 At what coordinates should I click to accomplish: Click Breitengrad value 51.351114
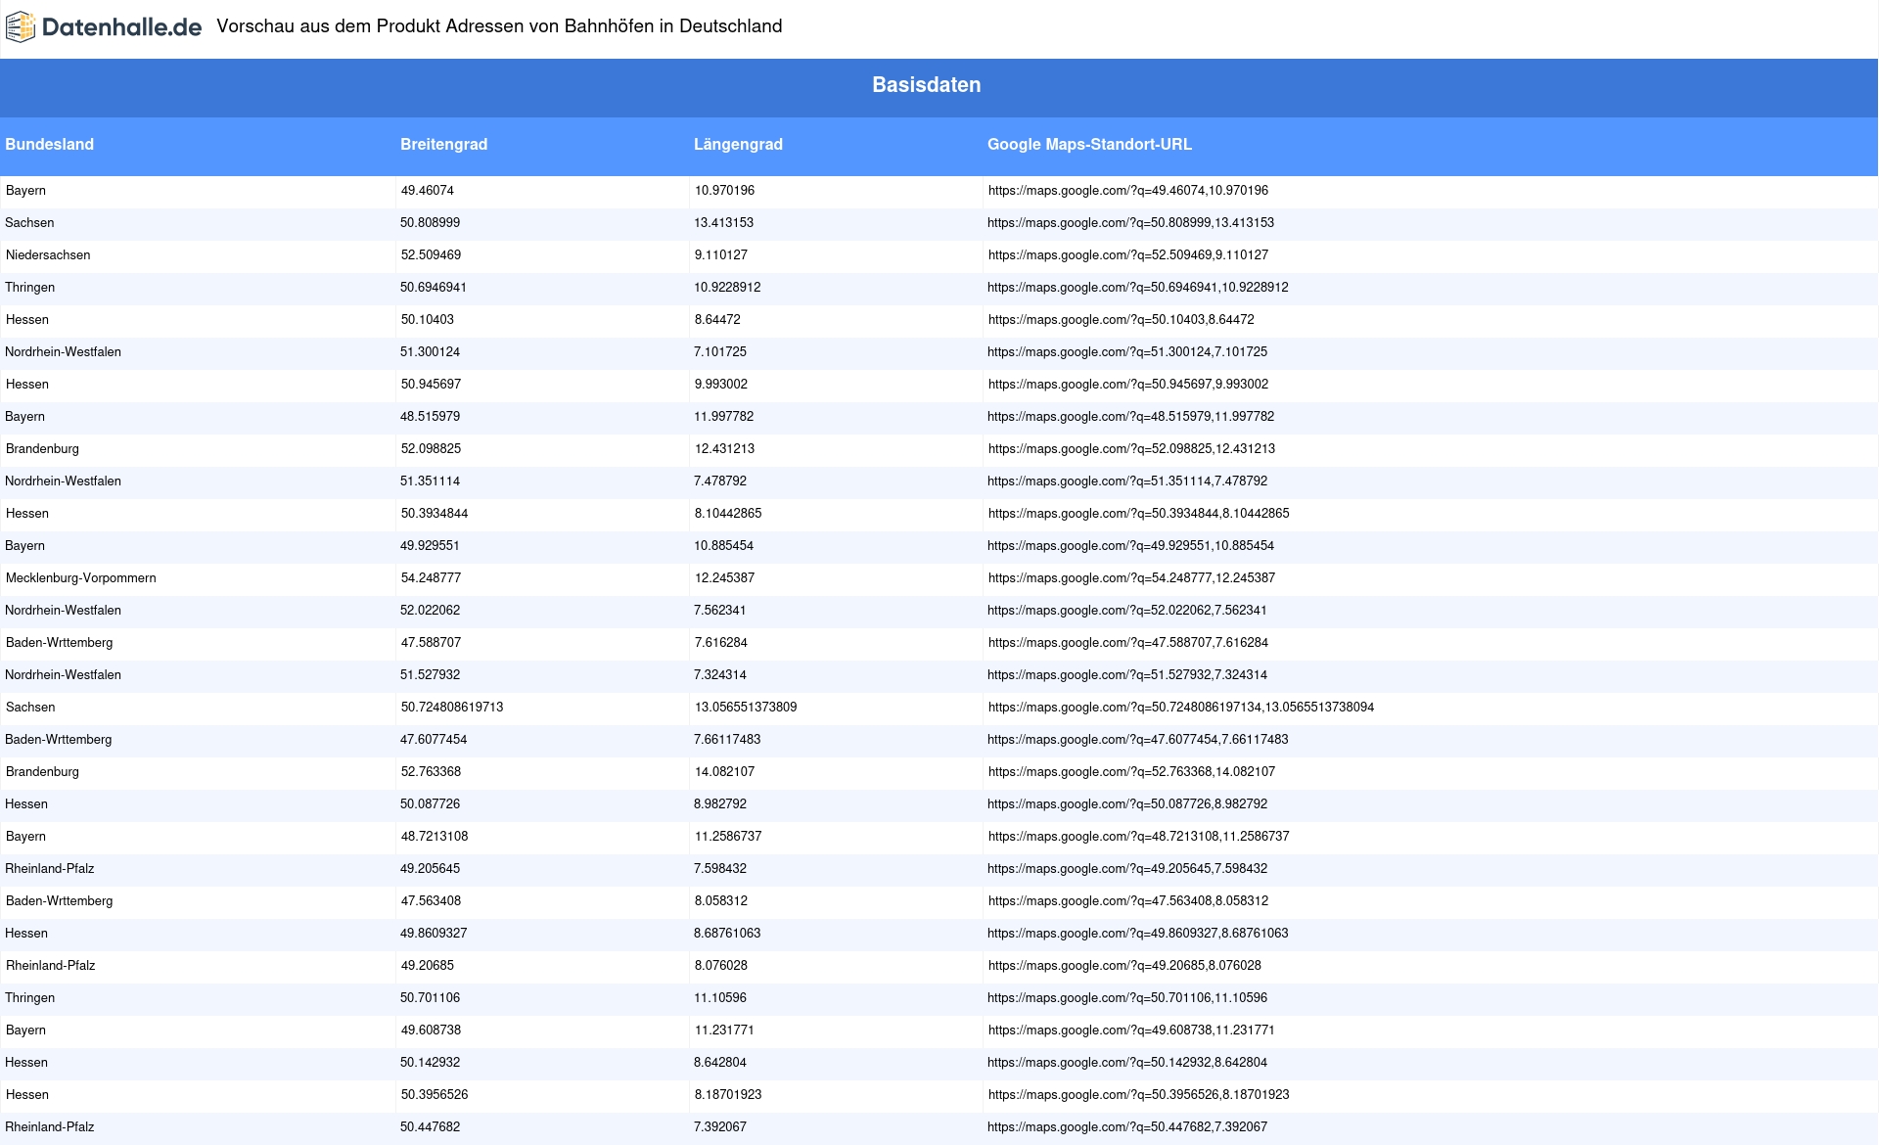point(431,481)
